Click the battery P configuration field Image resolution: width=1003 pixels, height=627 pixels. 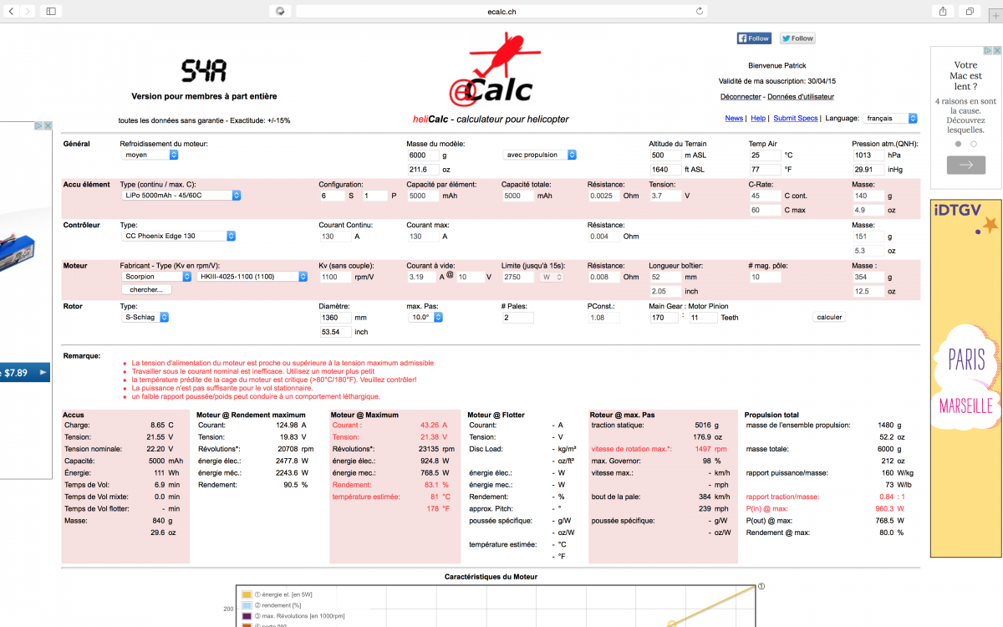point(375,196)
